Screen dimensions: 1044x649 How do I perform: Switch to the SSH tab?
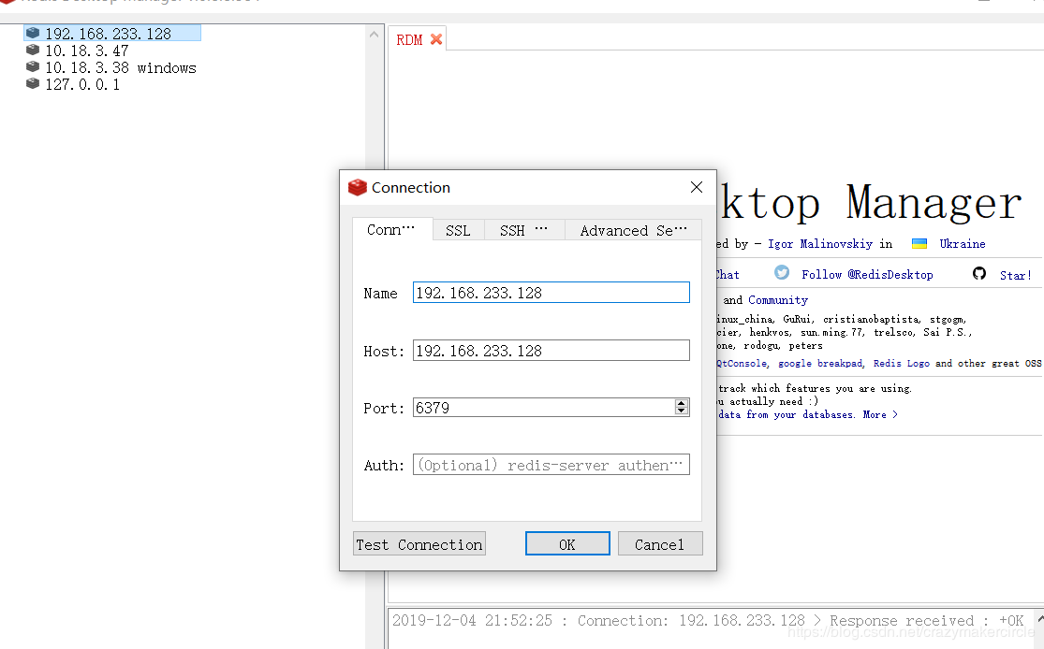[x=524, y=230]
